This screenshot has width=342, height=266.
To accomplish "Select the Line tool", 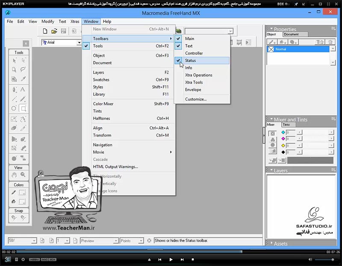I will click(x=14, y=99).
